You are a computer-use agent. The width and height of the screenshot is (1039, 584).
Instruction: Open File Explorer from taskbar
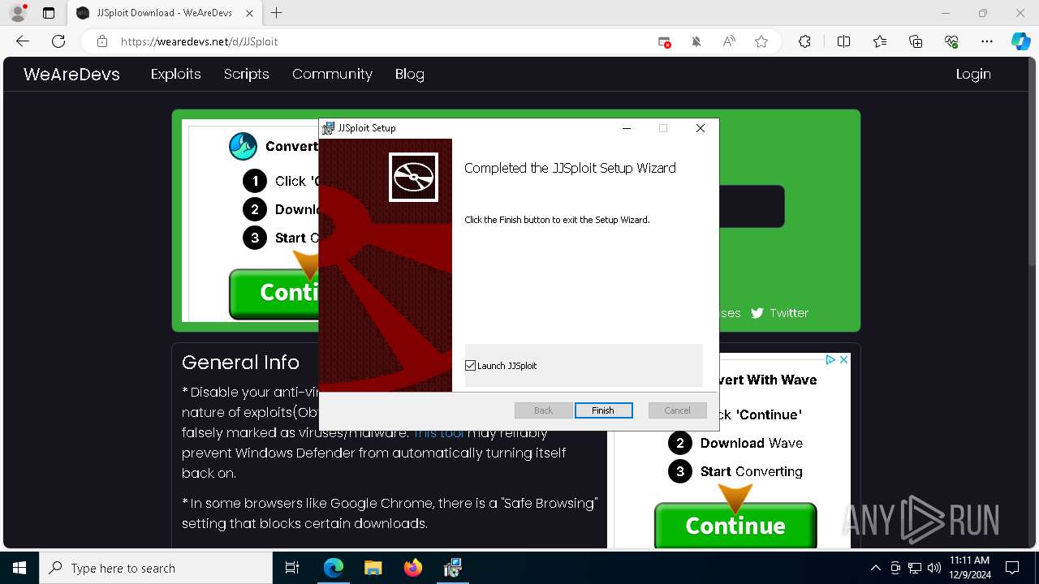(x=373, y=568)
